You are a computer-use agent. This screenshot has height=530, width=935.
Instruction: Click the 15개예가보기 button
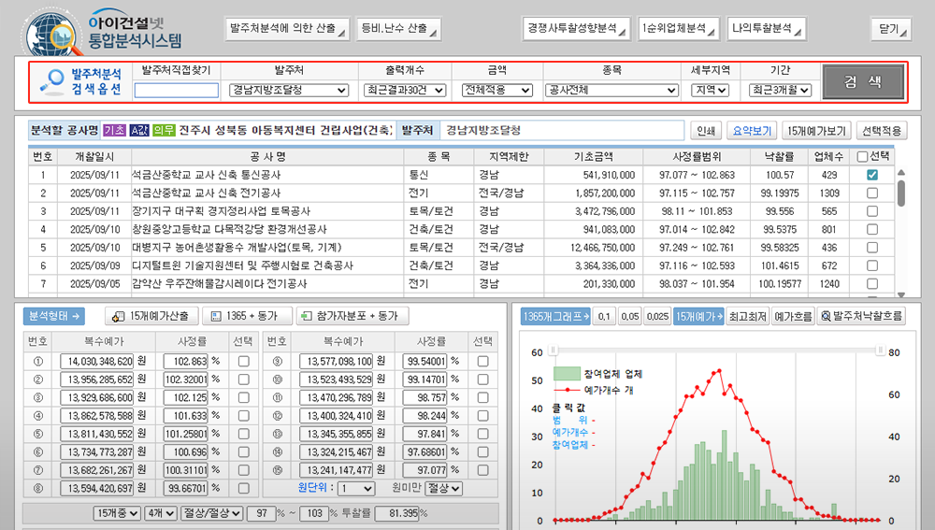tap(815, 131)
